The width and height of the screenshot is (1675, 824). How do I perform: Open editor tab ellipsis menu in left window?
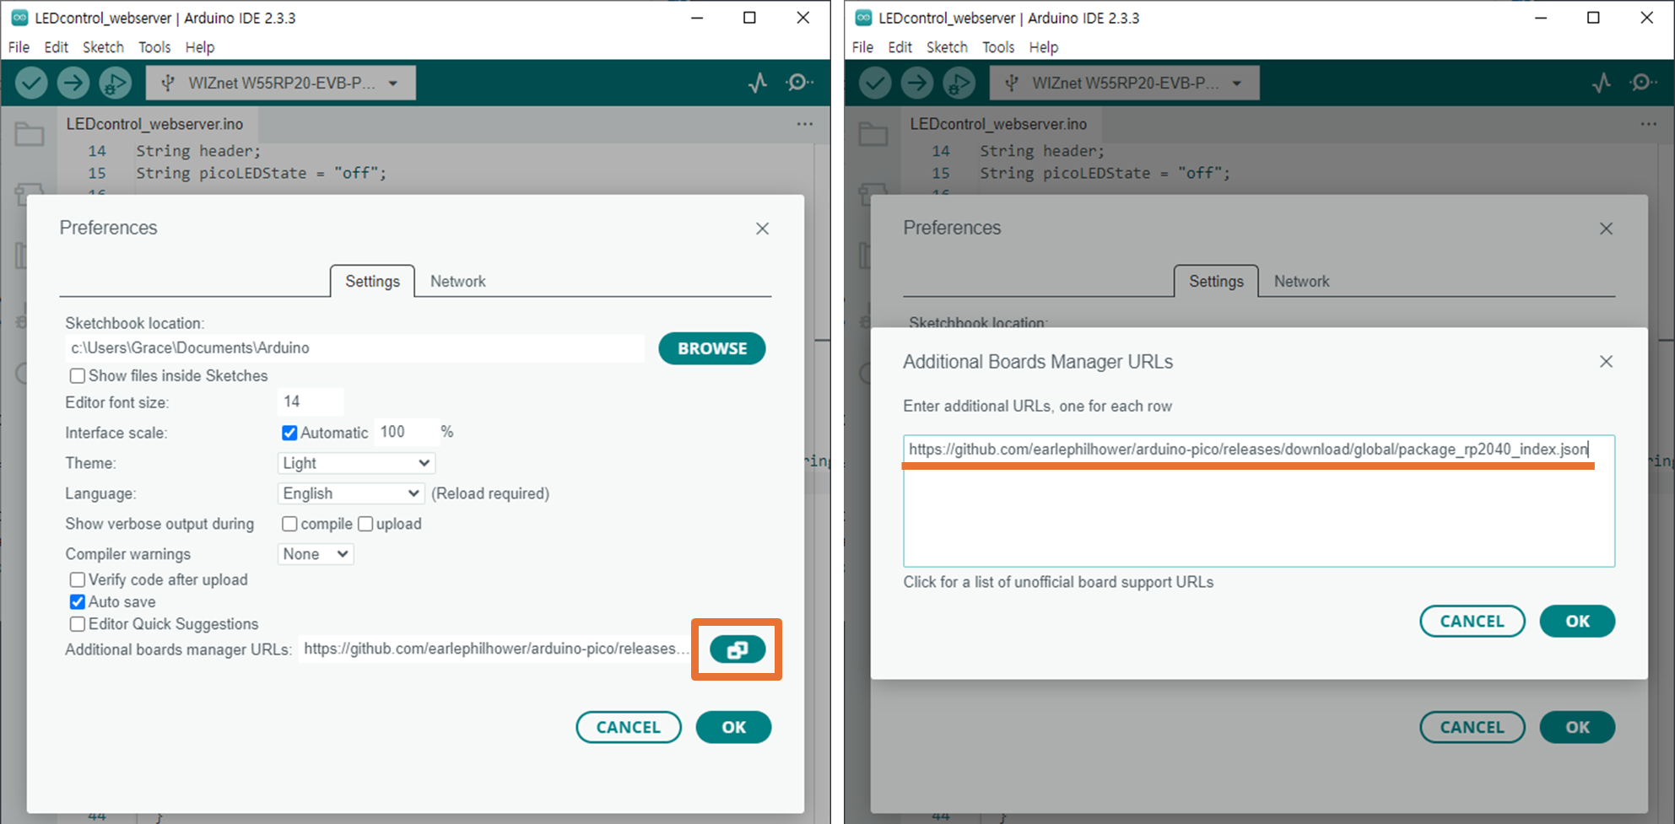805,124
